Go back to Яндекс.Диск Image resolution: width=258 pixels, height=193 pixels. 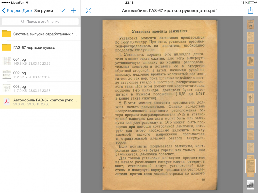pyautogui.click(x=17, y=11)
